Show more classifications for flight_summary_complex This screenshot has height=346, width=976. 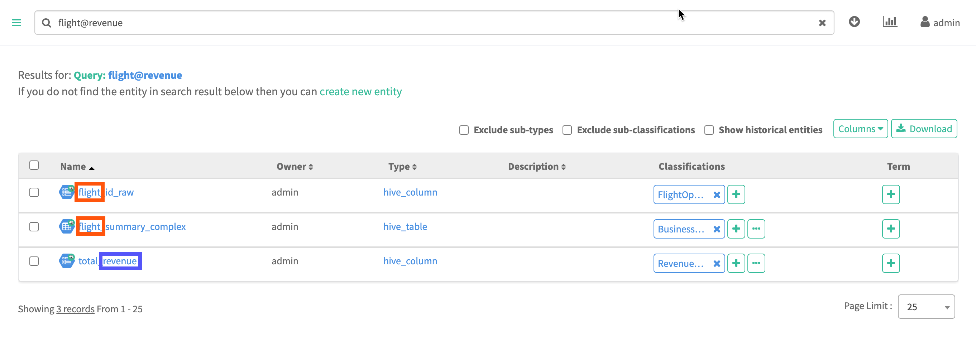coord(756,229)
